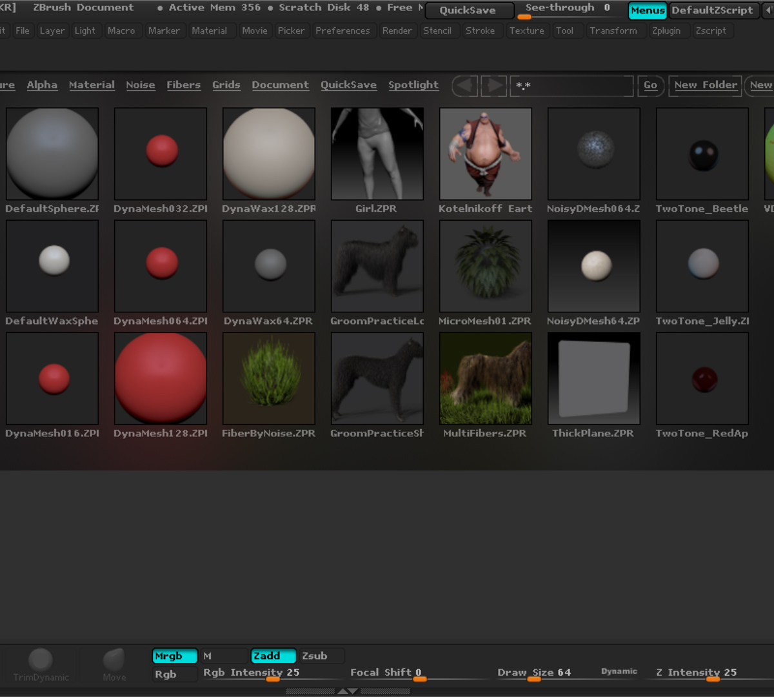Open the Kotelnikoff Earthquake project thumbnail
The image size is (774, 697).
tap(486, 154)
